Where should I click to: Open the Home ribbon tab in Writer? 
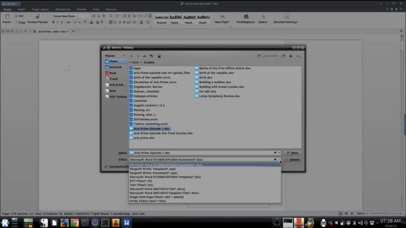pos(7,9)
